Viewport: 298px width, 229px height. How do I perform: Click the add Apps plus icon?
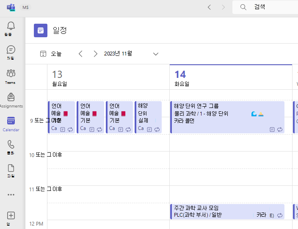[x=11, y=215]
